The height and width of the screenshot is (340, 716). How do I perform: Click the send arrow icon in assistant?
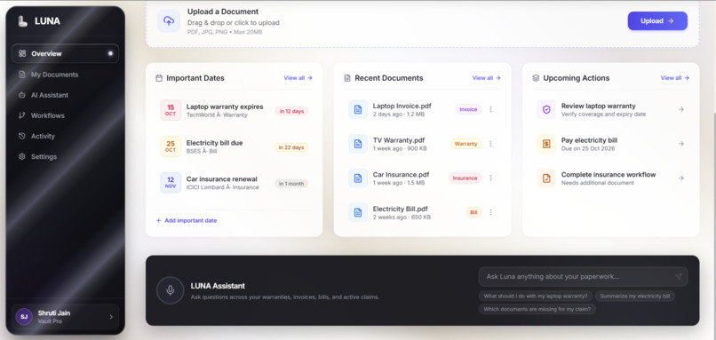coord(679,277)
